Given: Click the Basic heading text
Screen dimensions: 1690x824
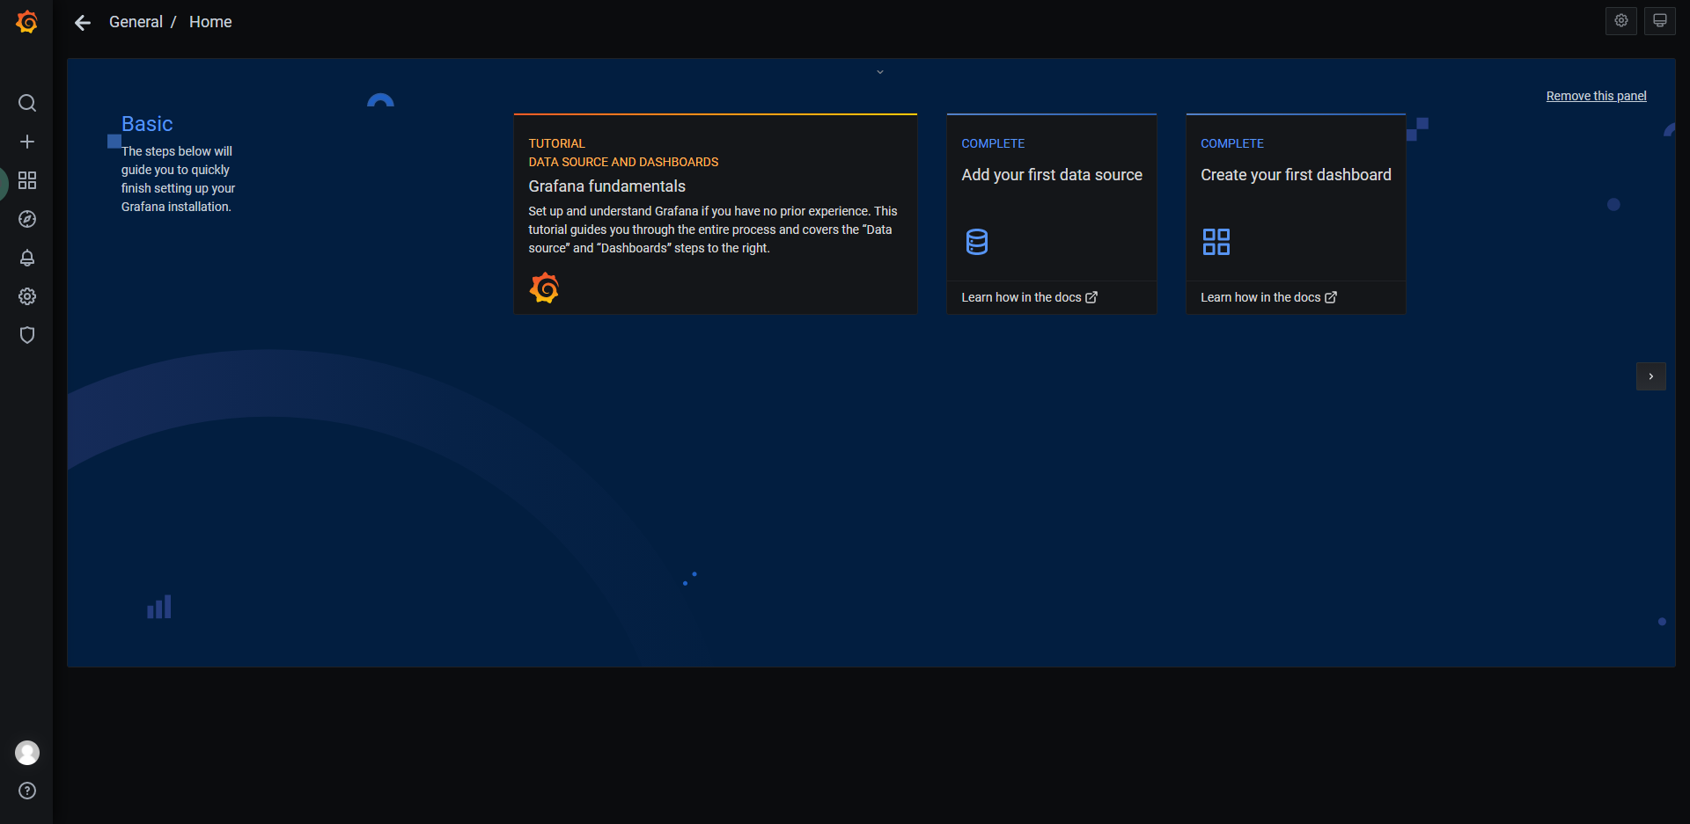Looking at the screenshot, I should pos(147,124).
